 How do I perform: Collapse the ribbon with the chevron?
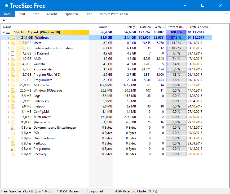coord(227,14)
